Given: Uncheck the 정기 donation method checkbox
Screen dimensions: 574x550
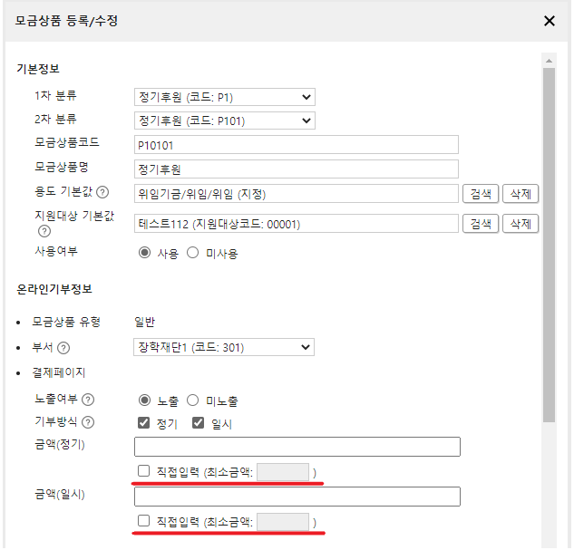Looking at the screenshot, I should [x=143, y=423].
